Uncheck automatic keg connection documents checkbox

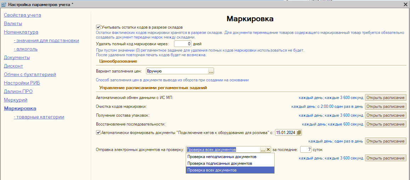(x=98, y=133)
